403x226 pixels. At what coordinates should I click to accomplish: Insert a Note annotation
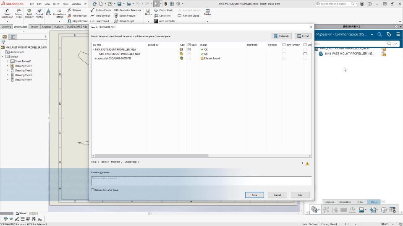pyautogui.click(x=48, y=12)
